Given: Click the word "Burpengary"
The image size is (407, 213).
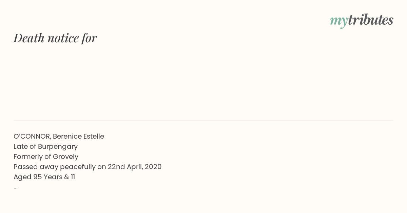Looking at the screenshot, I should [x=58, y=147].
